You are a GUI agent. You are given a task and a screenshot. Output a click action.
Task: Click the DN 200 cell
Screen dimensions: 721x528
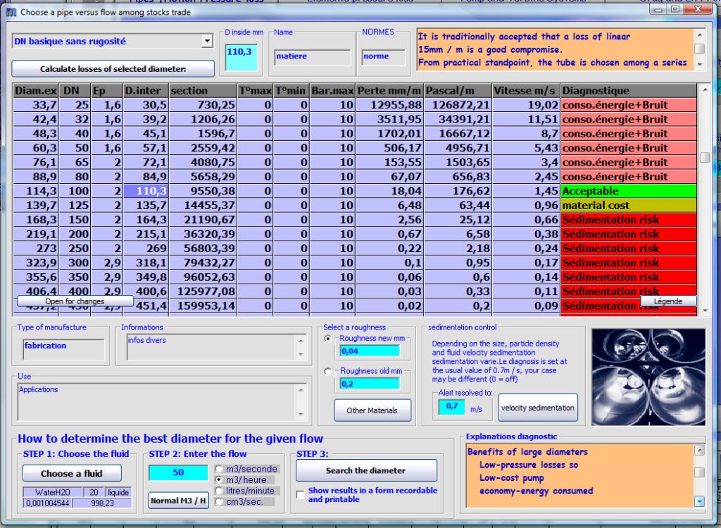[75, 234]
